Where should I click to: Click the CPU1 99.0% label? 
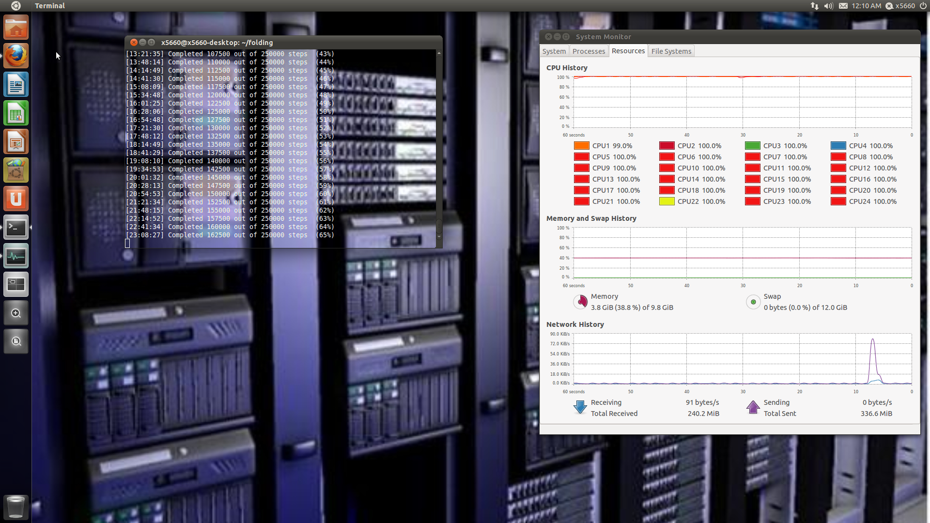pos(612,146)
